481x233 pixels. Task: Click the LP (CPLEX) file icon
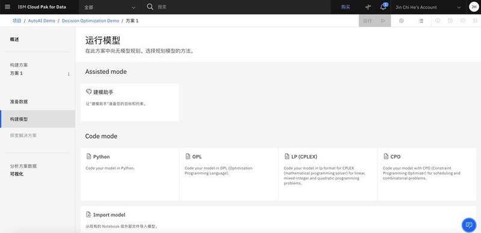(287, 156)
